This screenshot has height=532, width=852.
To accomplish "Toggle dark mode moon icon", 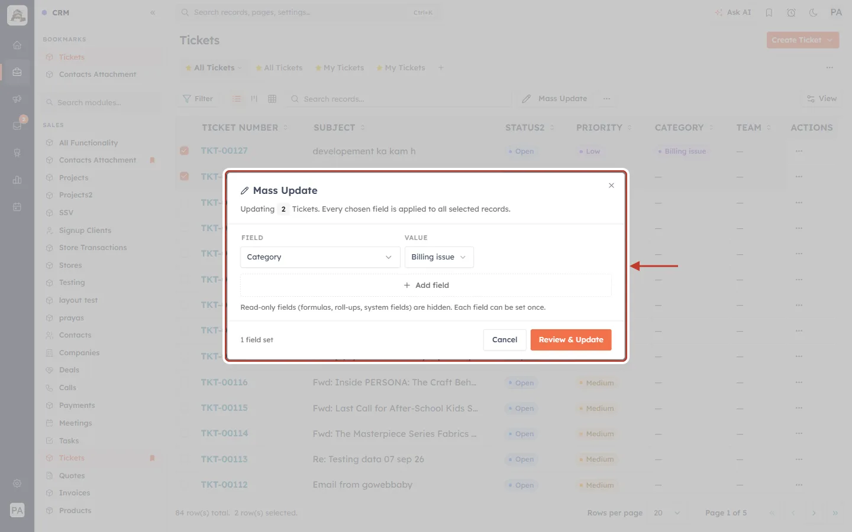I will pyautogui.click(x=813, y=12).
